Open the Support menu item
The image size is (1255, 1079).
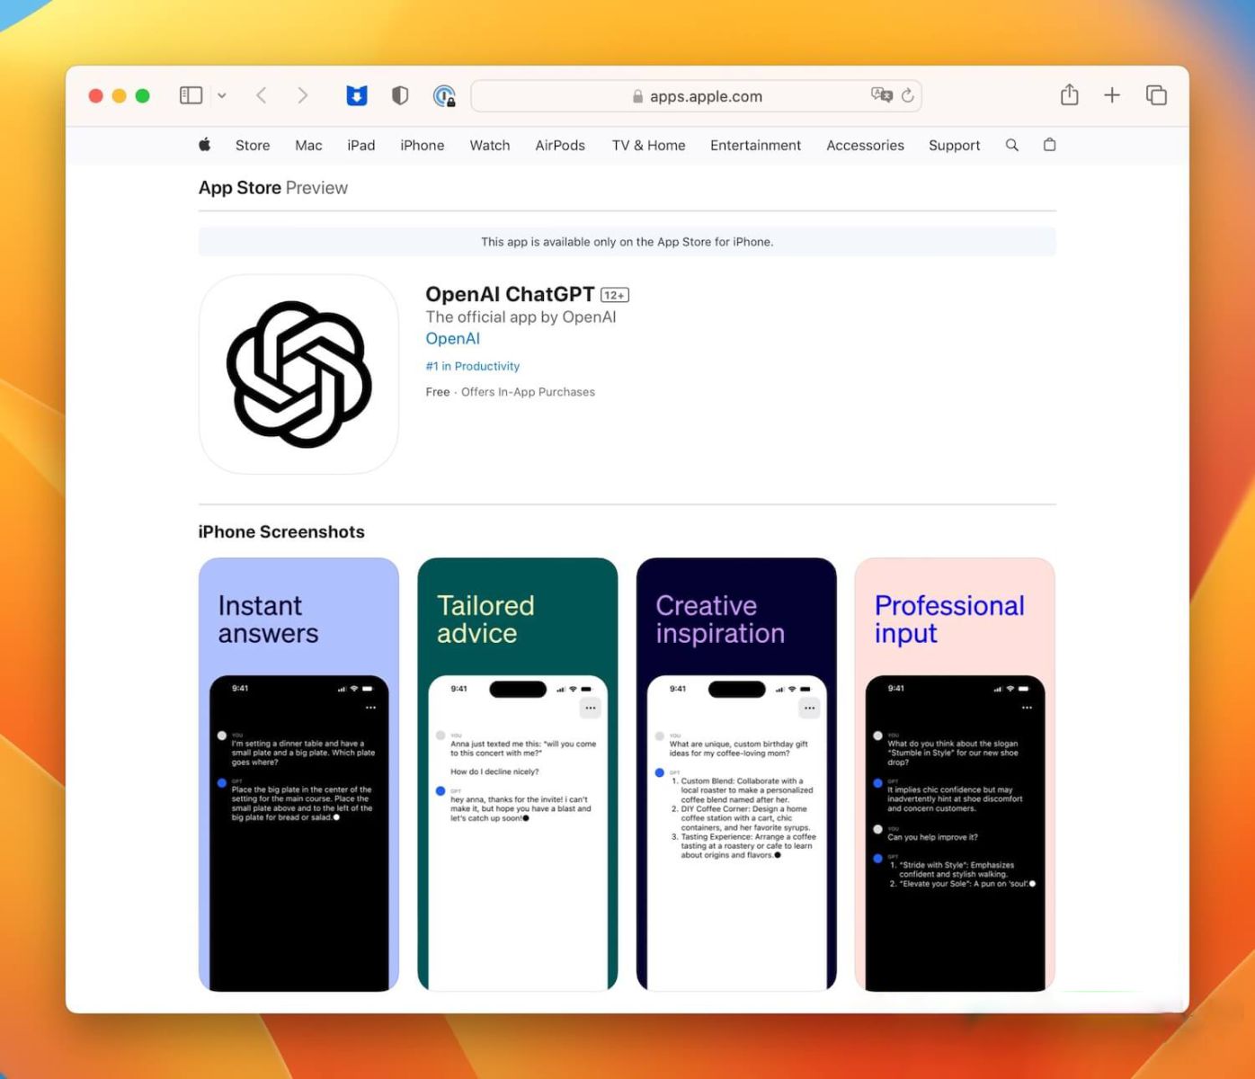(954, 146)
